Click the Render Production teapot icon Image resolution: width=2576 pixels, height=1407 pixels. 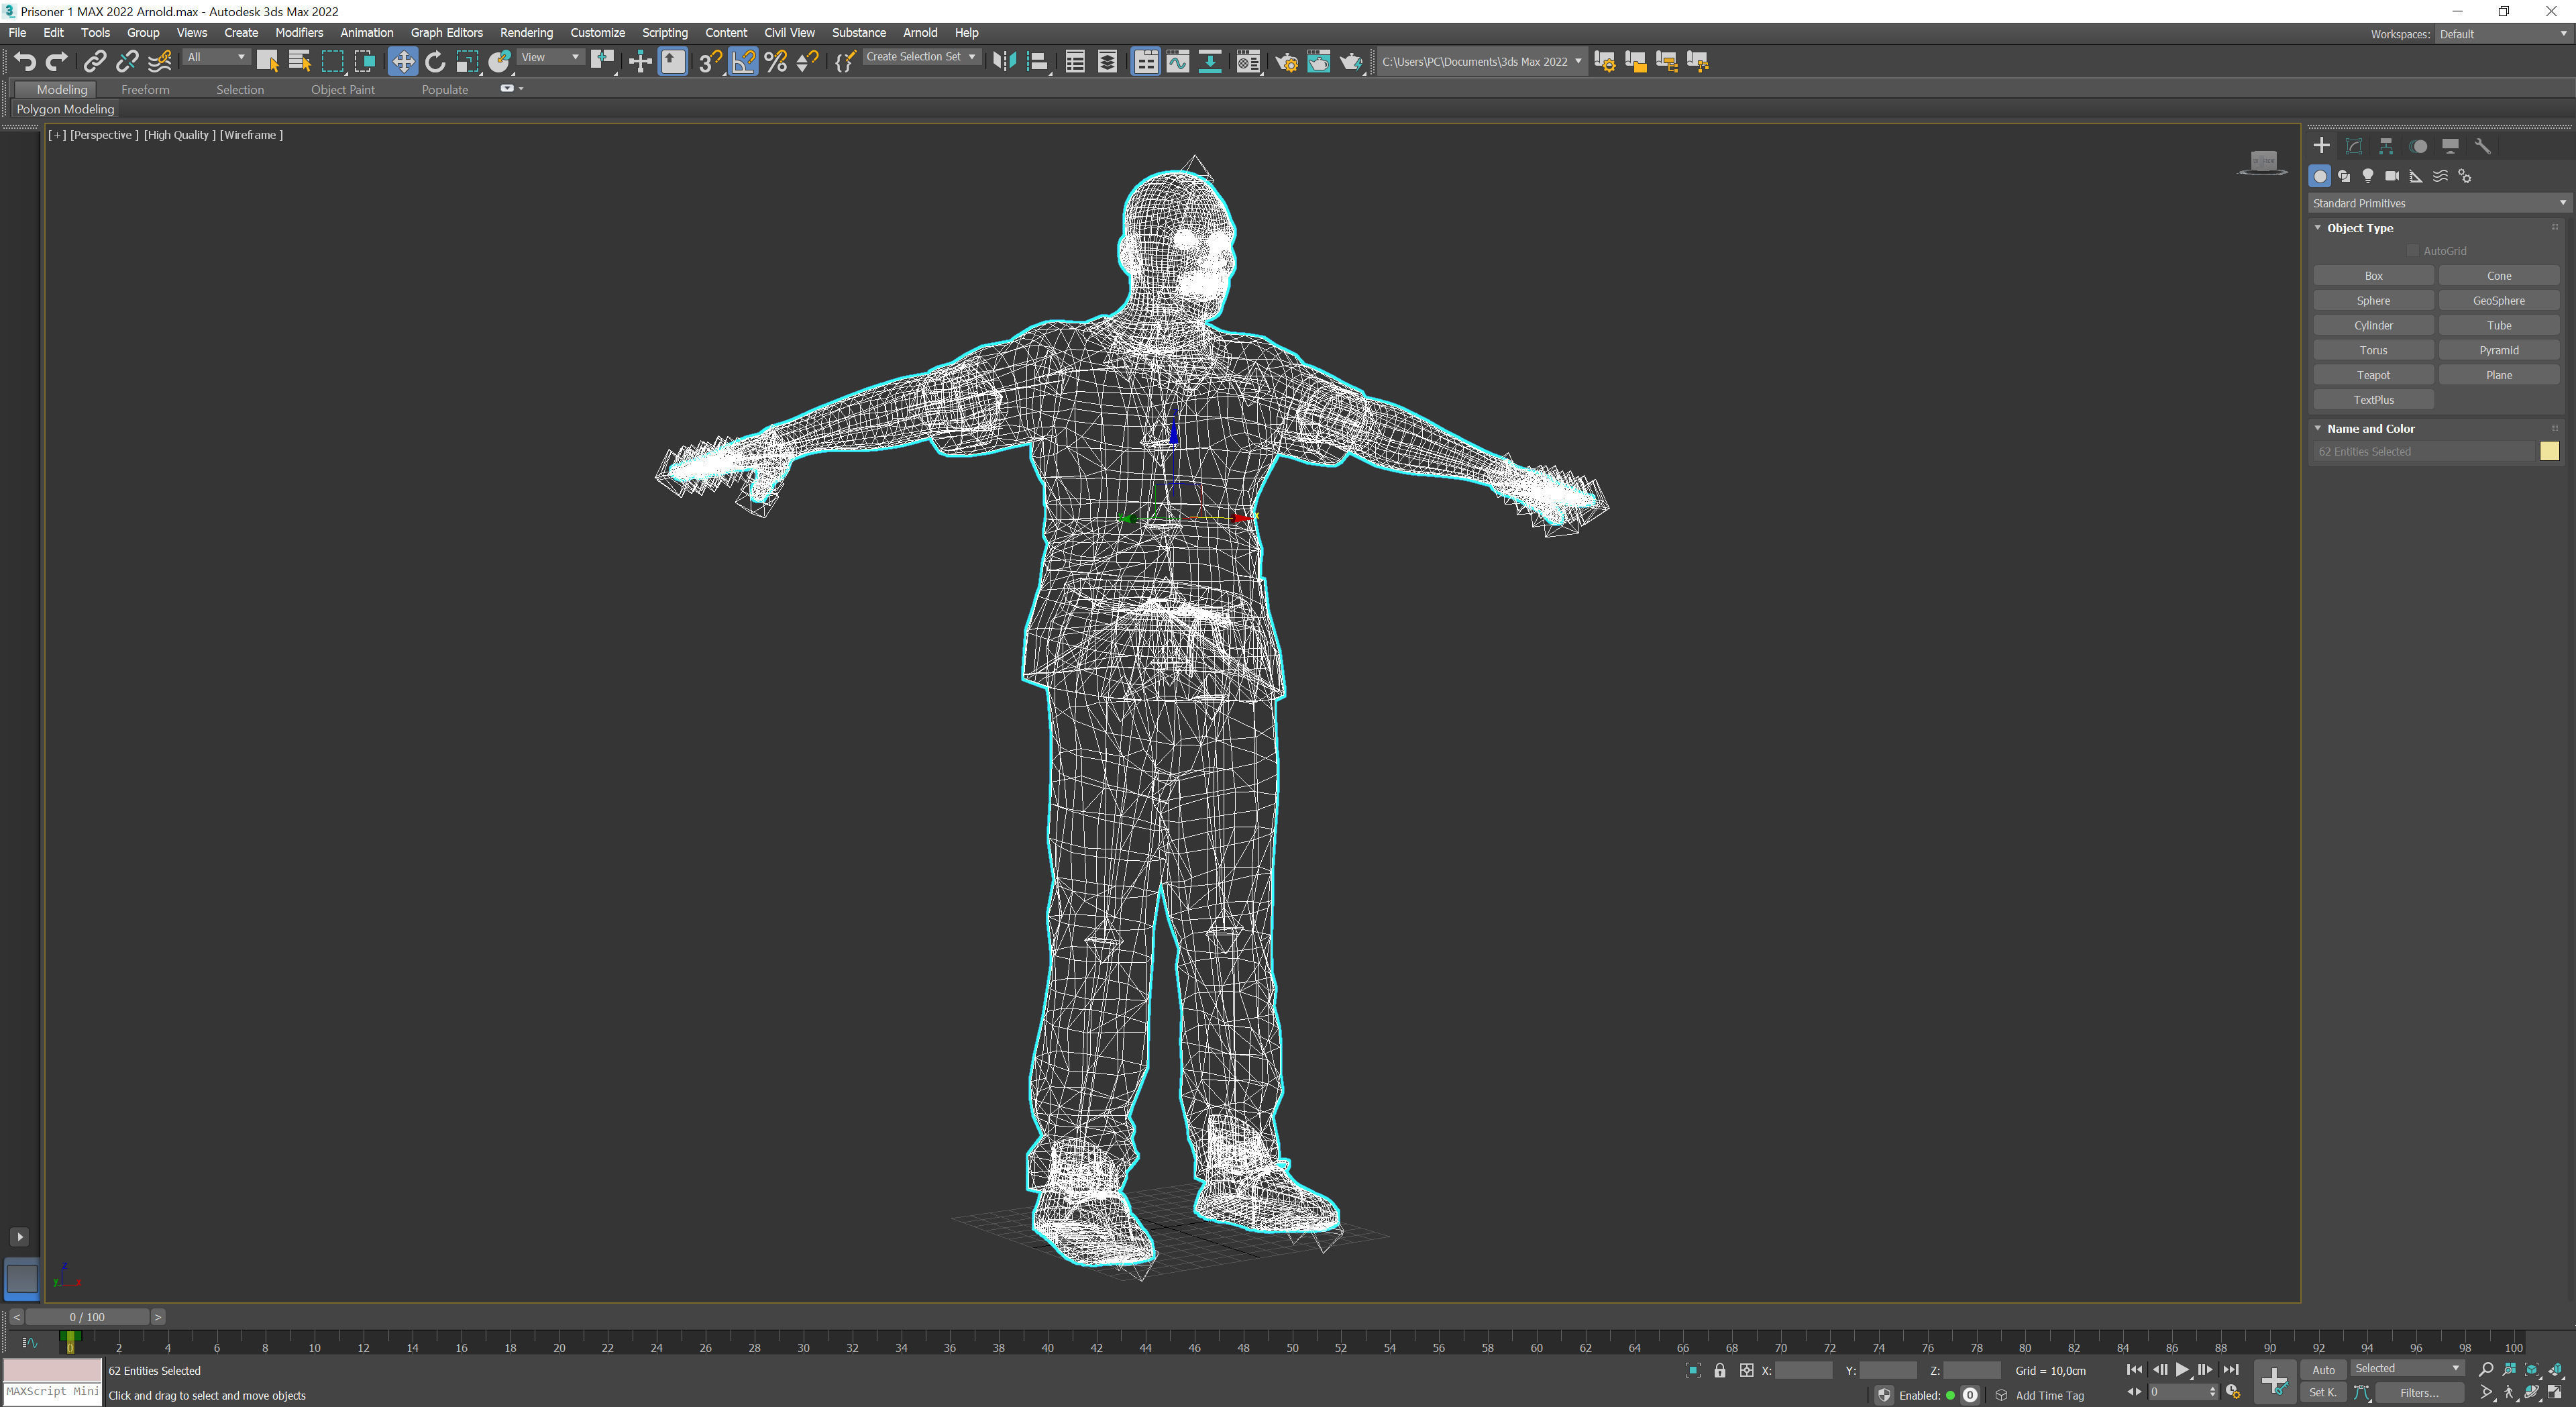(1351, 62)
